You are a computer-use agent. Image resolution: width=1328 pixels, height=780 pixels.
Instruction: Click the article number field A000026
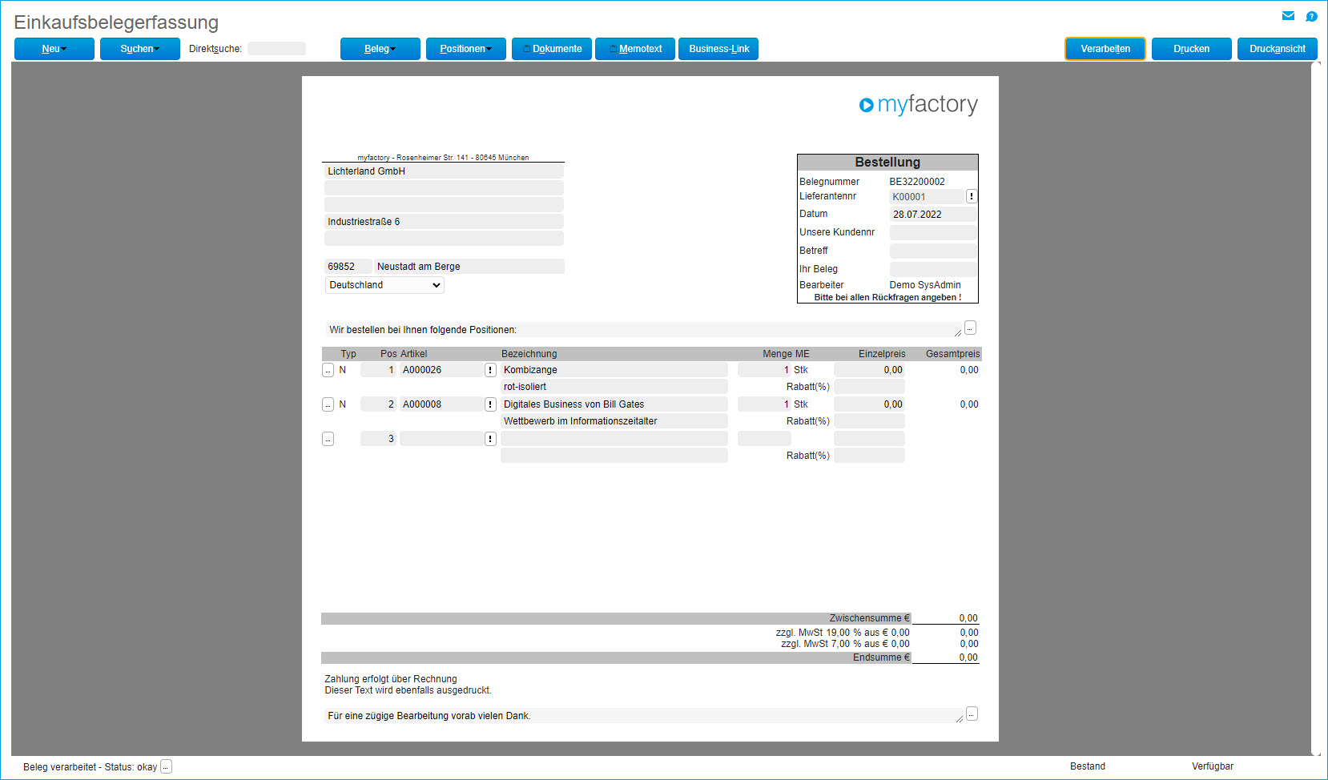pyautogui.click(x=441, y=370)
